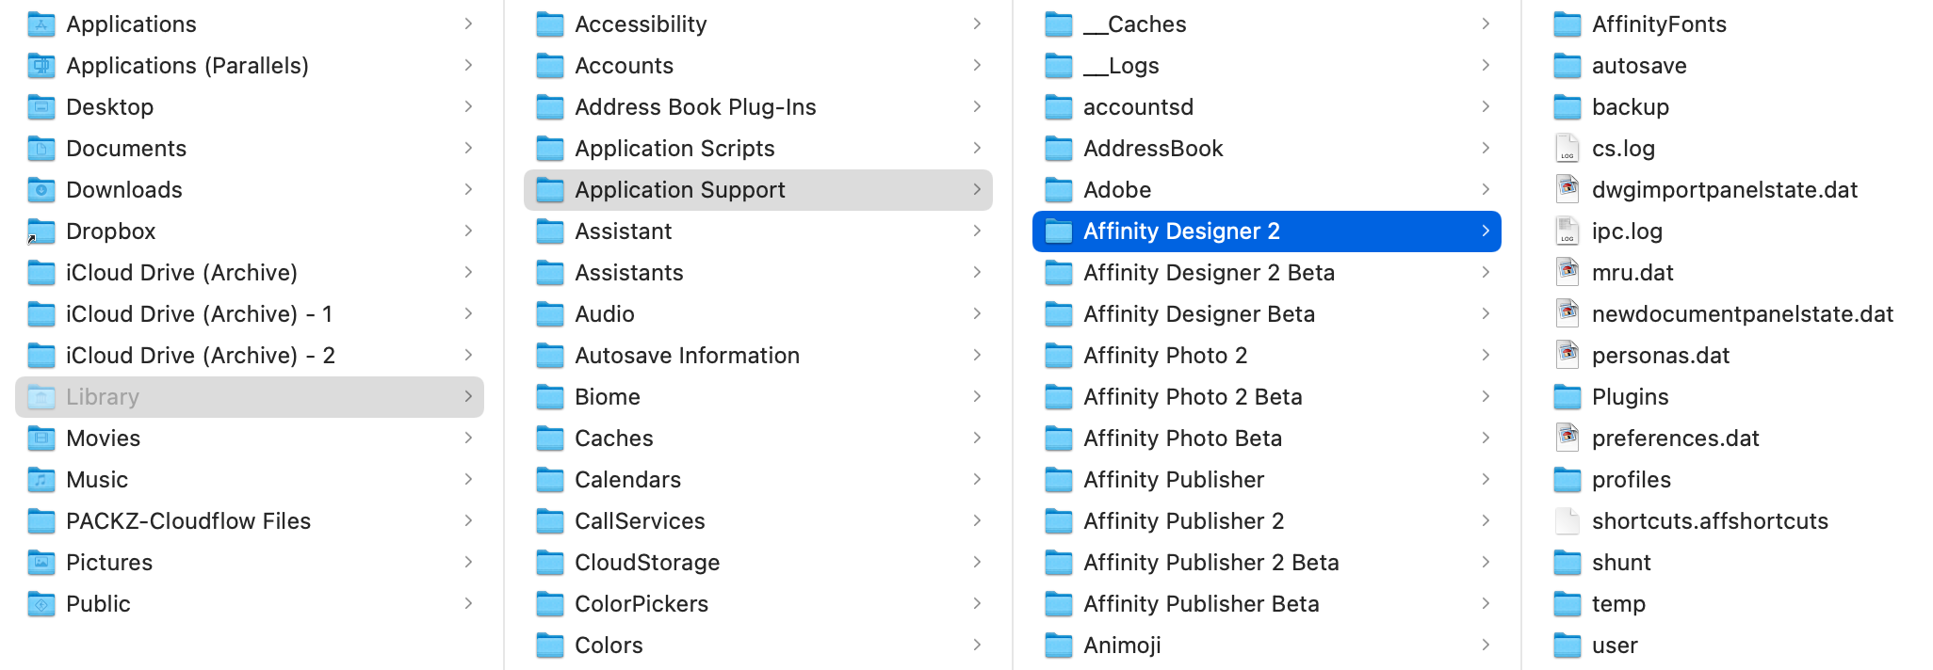Select Affinity Photo 2 Beta folder
Viewport: 1933px width, 670px height.
(x=1267, y=397)
